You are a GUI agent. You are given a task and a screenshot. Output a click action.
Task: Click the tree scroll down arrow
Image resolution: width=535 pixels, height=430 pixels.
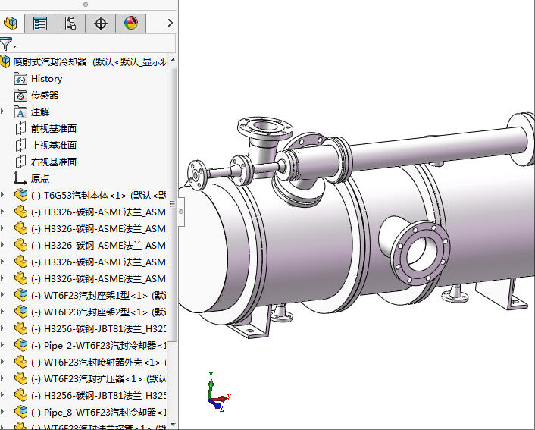click(x=173, y=424)
